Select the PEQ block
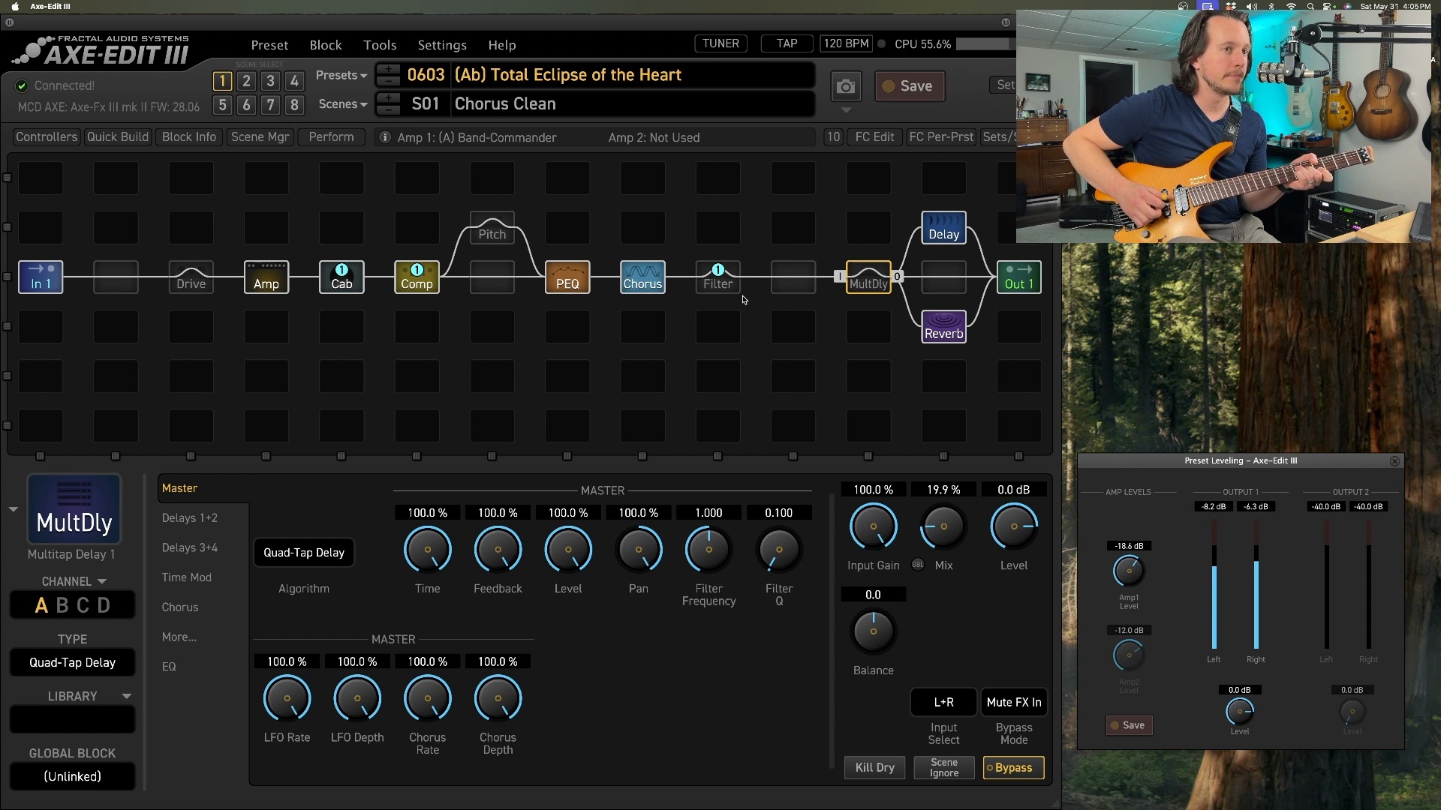Viewport: 1441px width, 810px height. 567,277
